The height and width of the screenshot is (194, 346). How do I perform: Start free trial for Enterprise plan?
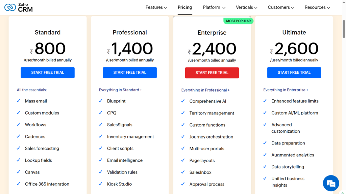tap(212, 73)
